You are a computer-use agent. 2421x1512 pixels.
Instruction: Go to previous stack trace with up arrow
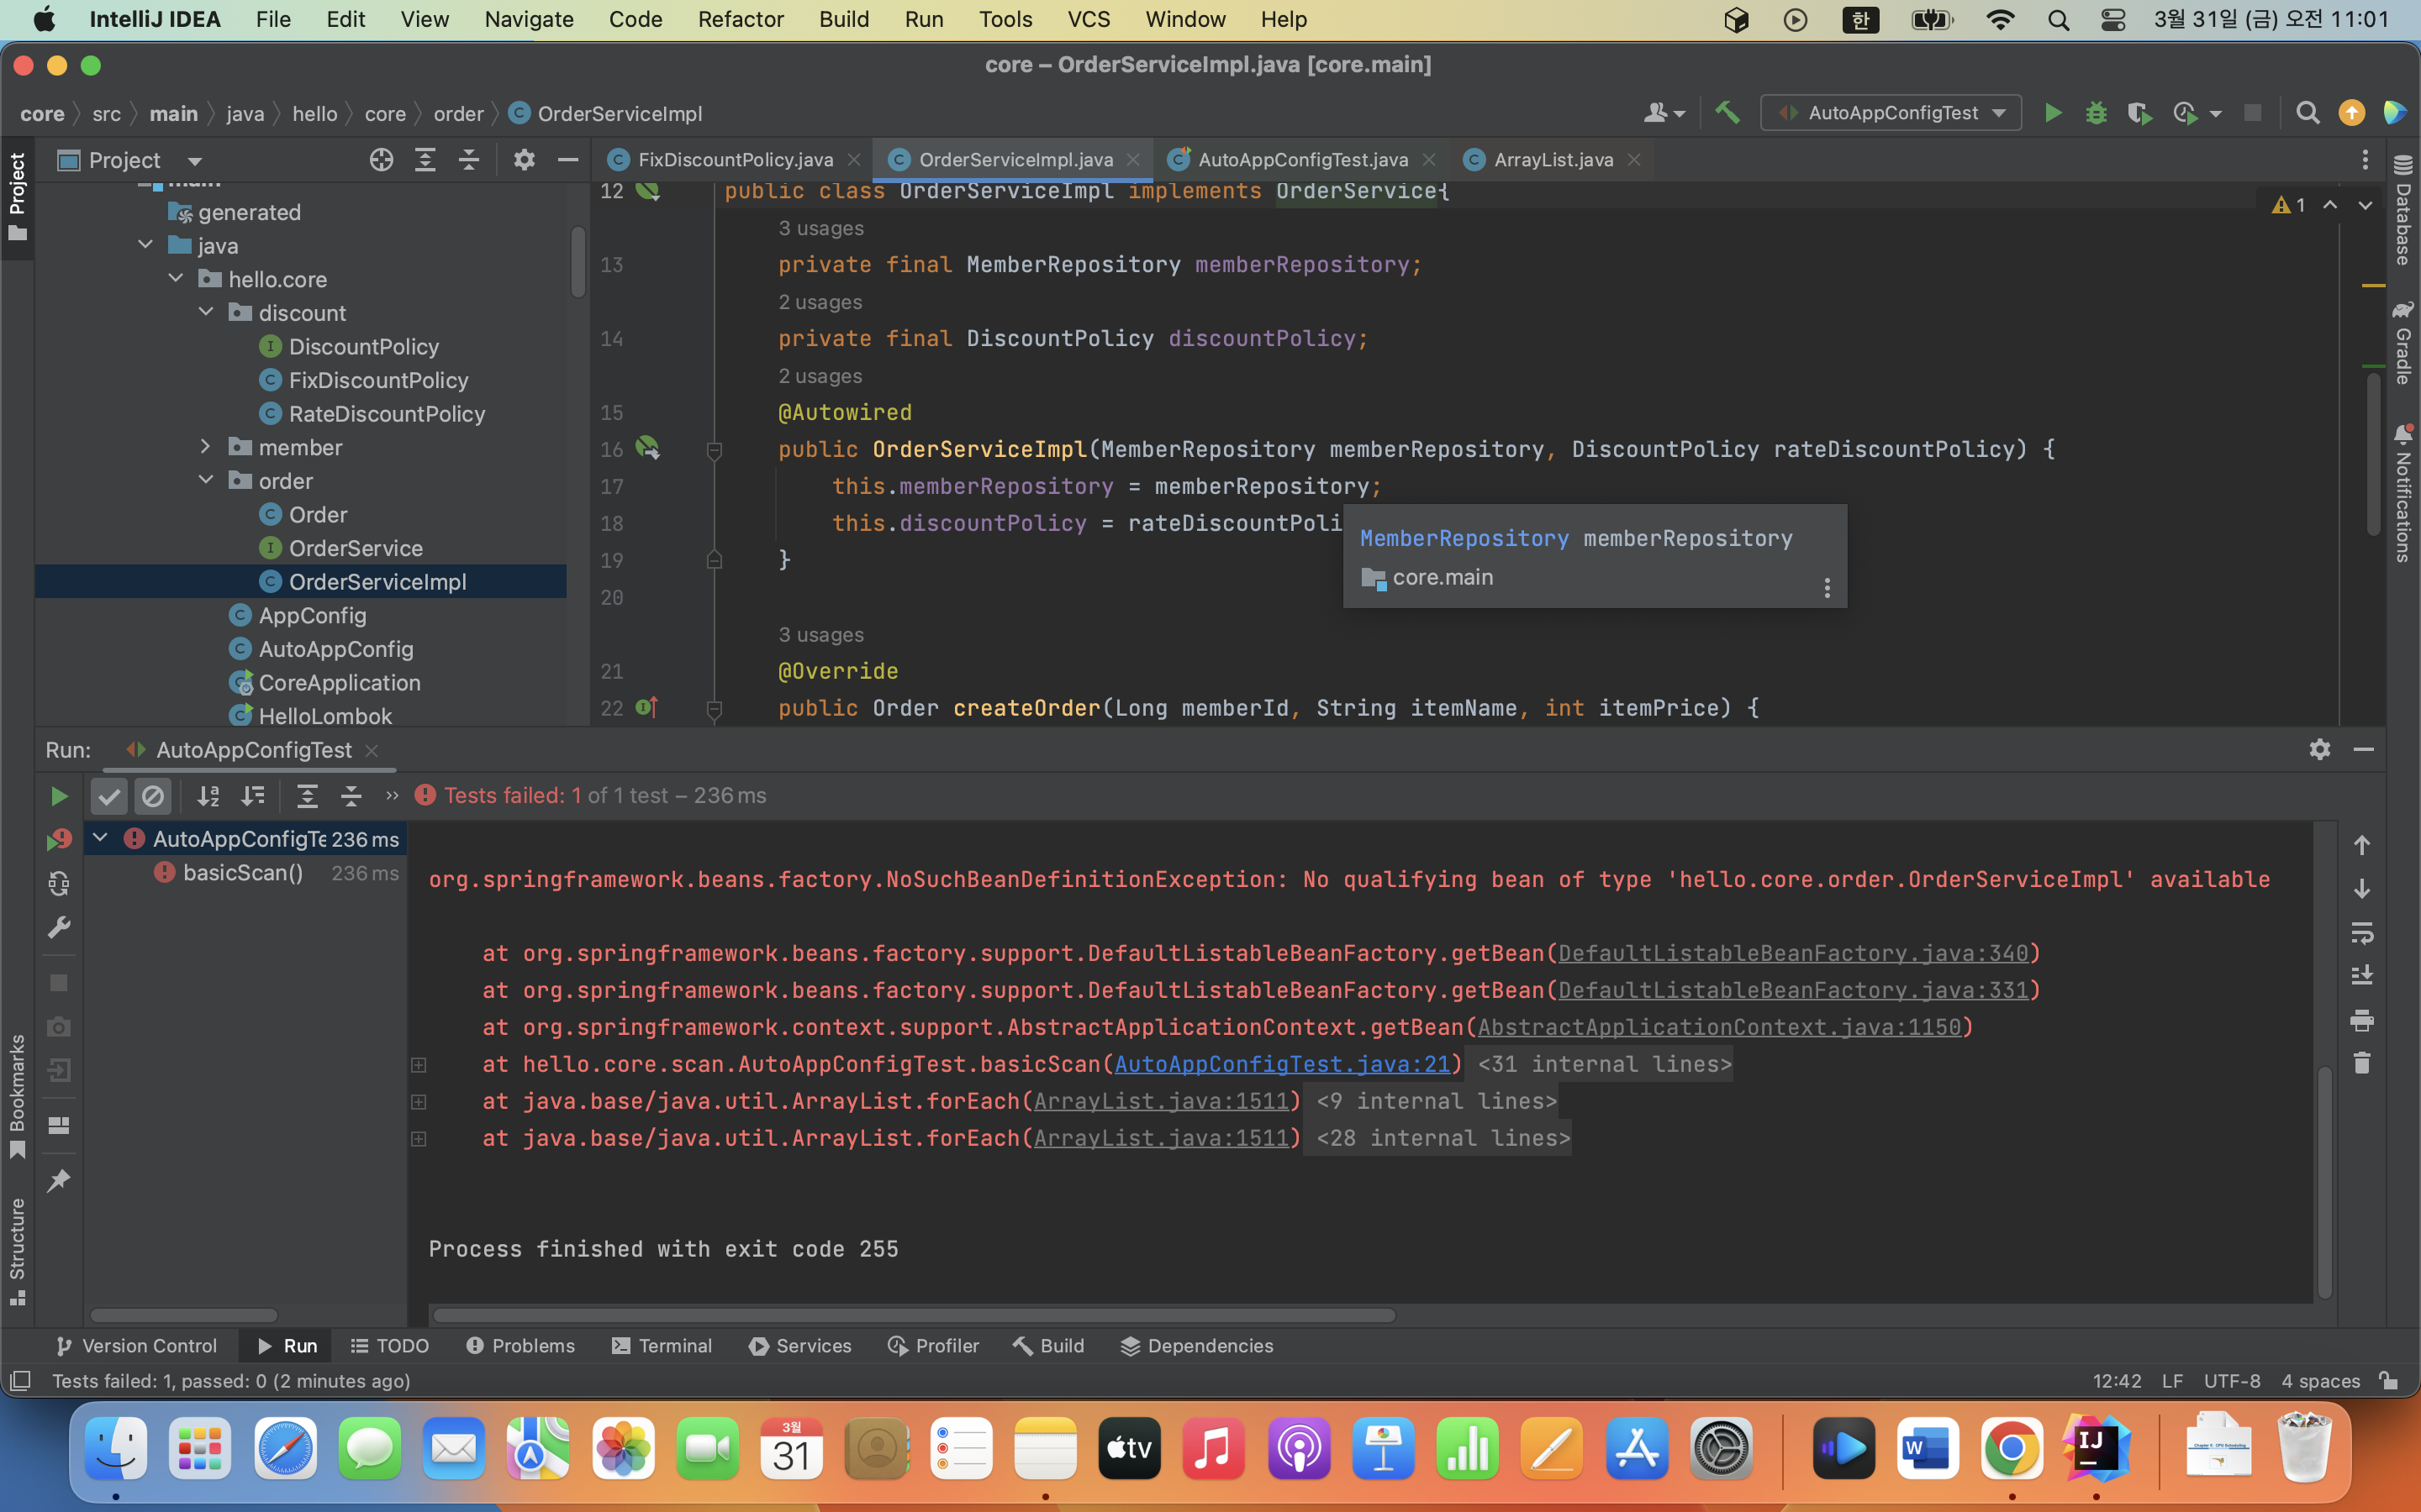2362,846
